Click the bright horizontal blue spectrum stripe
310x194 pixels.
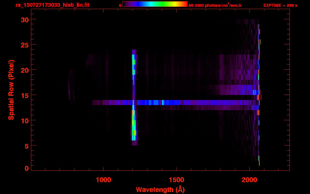(175, 102)
